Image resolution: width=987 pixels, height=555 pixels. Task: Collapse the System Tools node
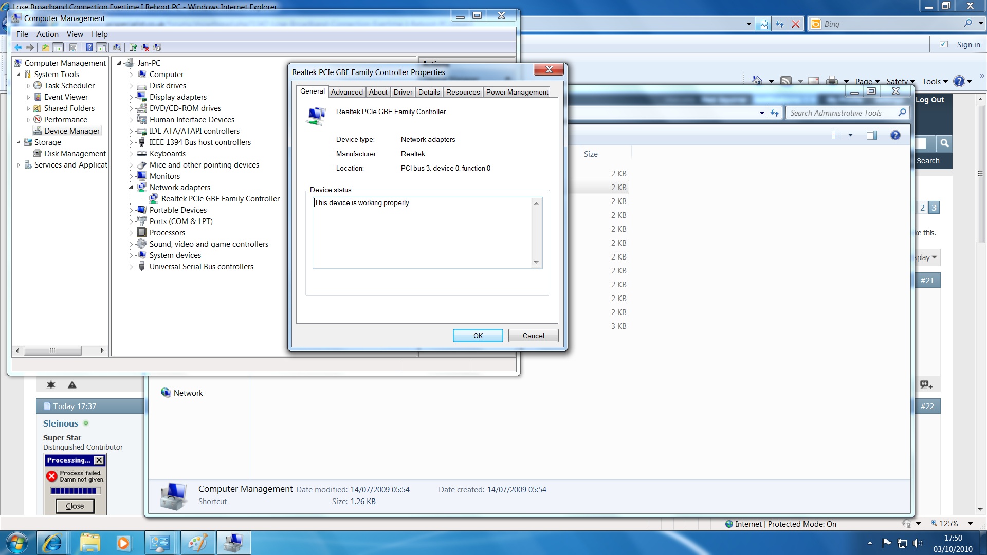click(19, 75)
